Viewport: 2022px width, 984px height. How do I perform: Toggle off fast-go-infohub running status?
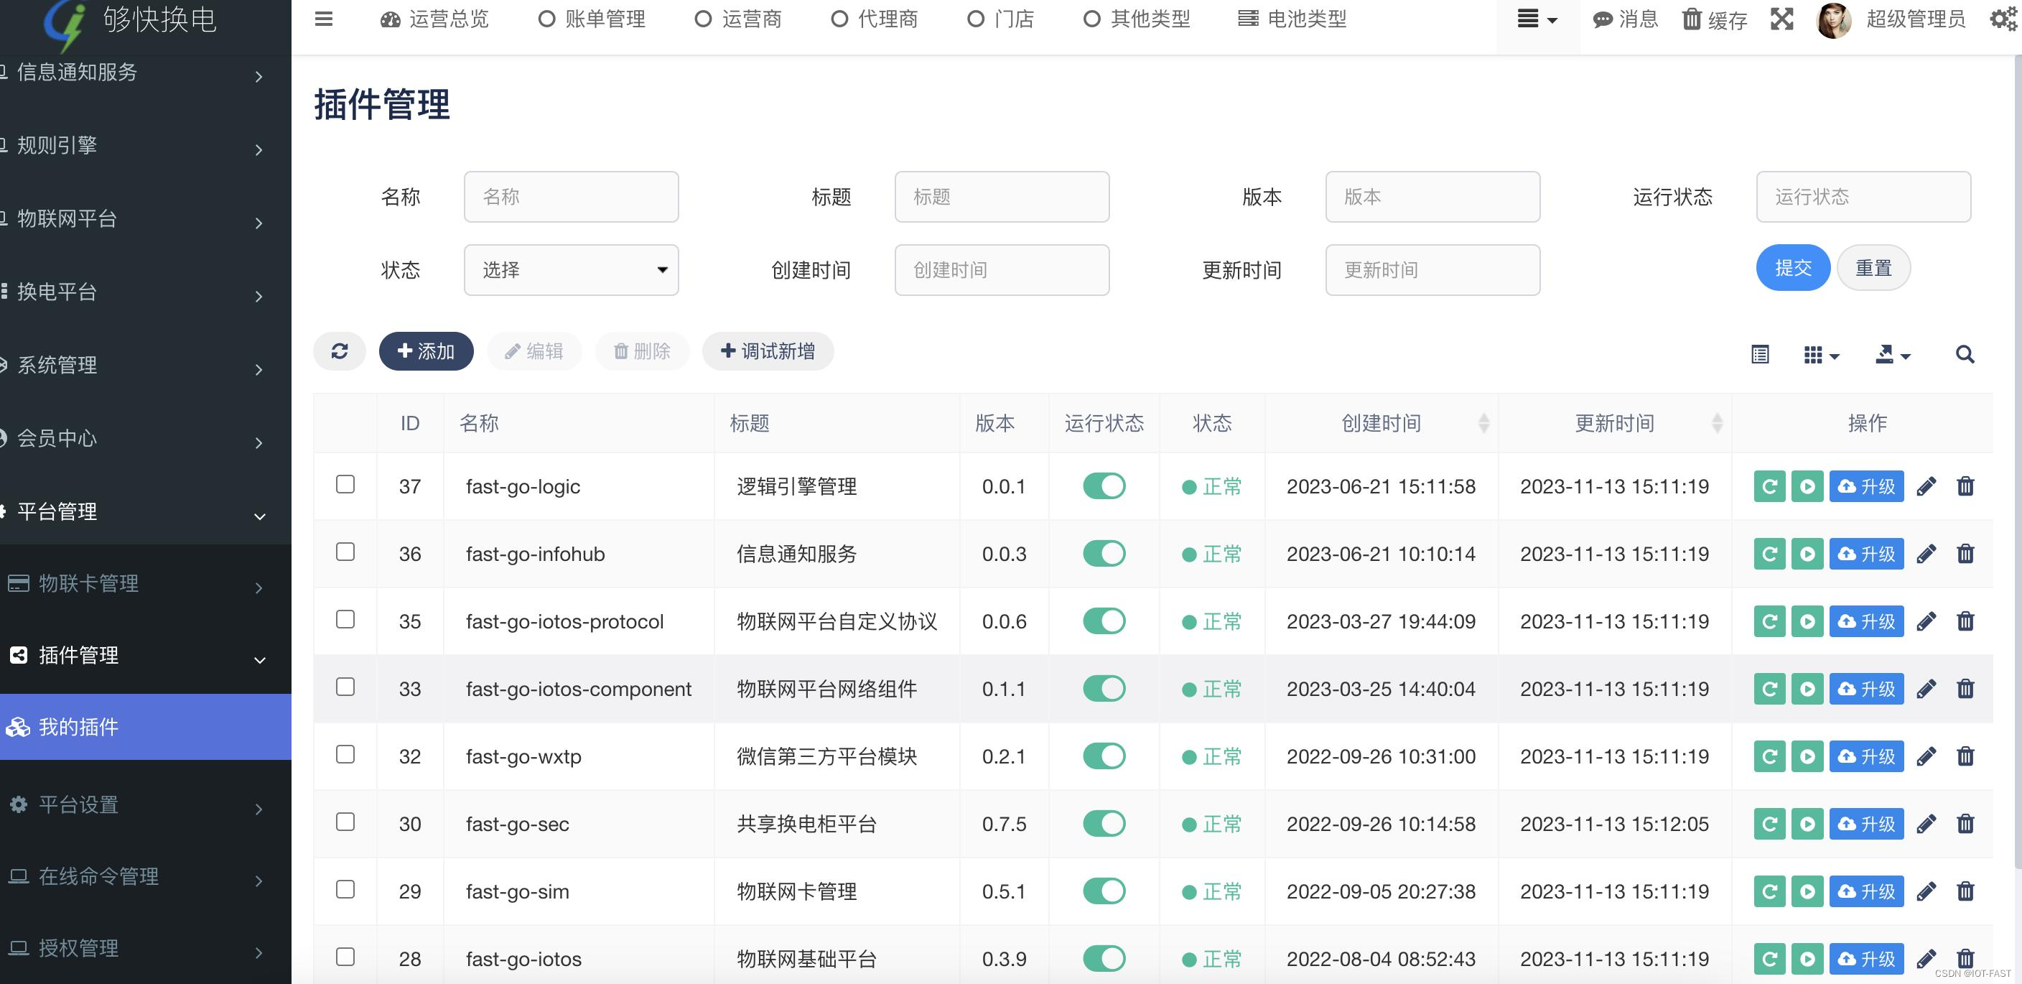point(1104,553)
